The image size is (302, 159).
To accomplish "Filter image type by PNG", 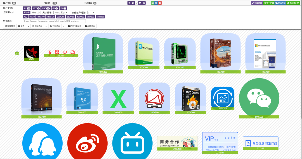I will pyautogui.click(x=46, y=8).
